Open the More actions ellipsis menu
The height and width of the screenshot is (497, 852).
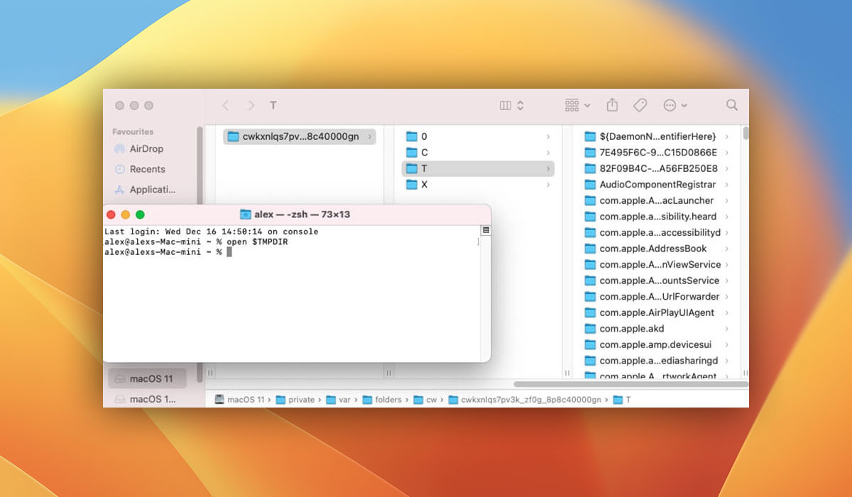[x=674, y=105]
